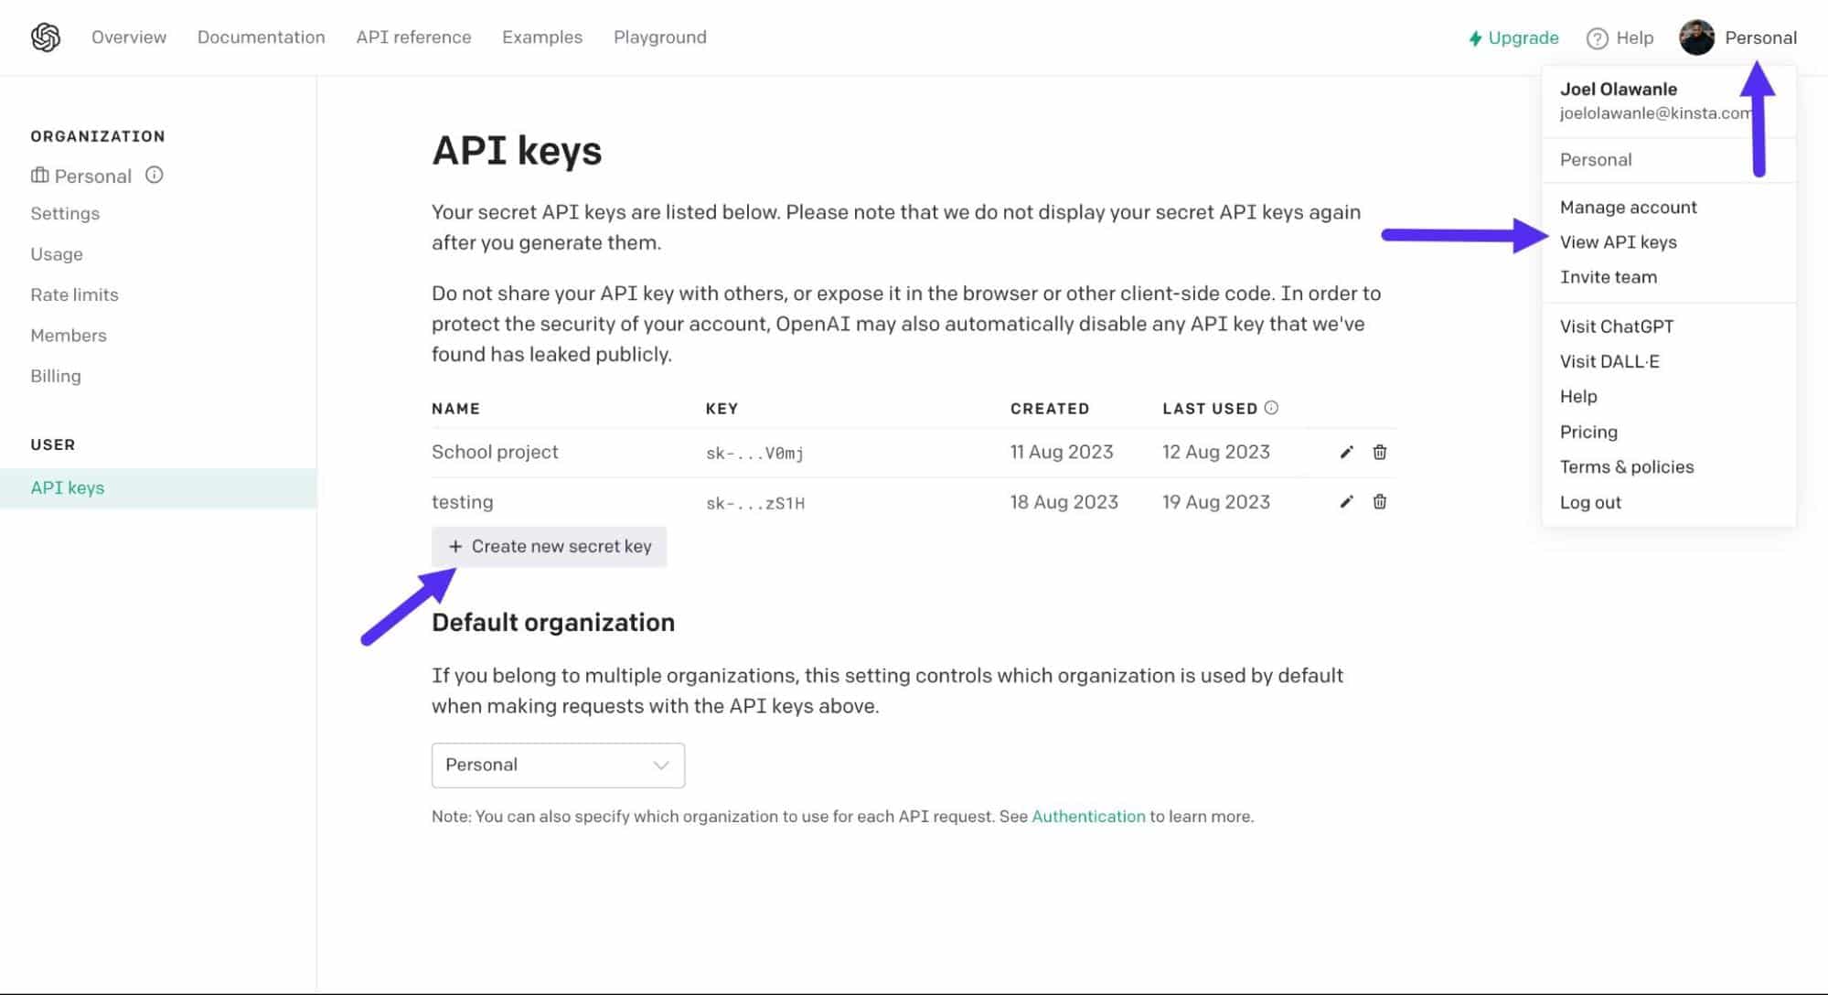This screenshot has width=1828, height=995.
Task: Click the Personal account avatar icon
Action: click(1694, 37)
